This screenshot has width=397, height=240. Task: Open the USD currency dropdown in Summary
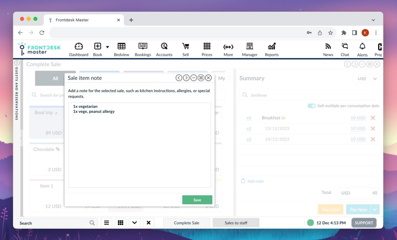tap(366, 78)
